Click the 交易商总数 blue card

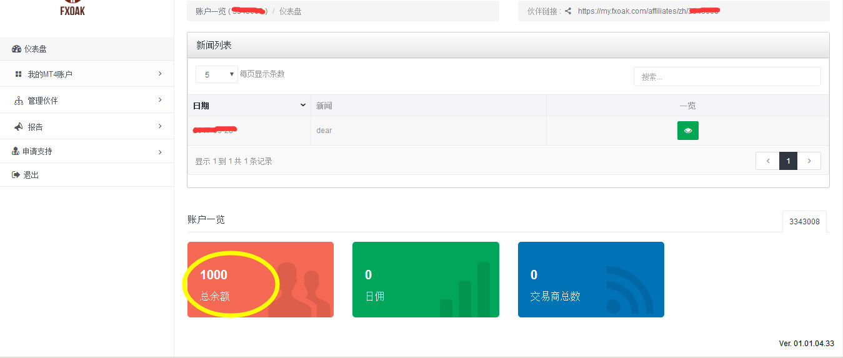[591, 279]
